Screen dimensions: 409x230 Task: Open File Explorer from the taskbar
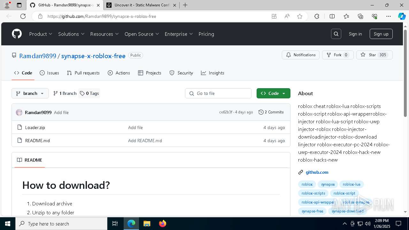(x=147, y=224)
